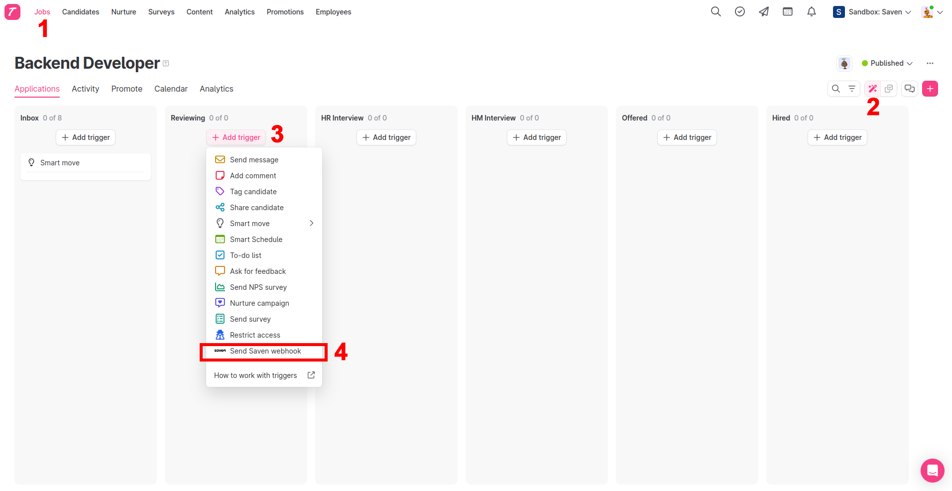Click the paper plane messages icon
The height and width of the screenshot is (491, 952).
(x=763, y=12)
